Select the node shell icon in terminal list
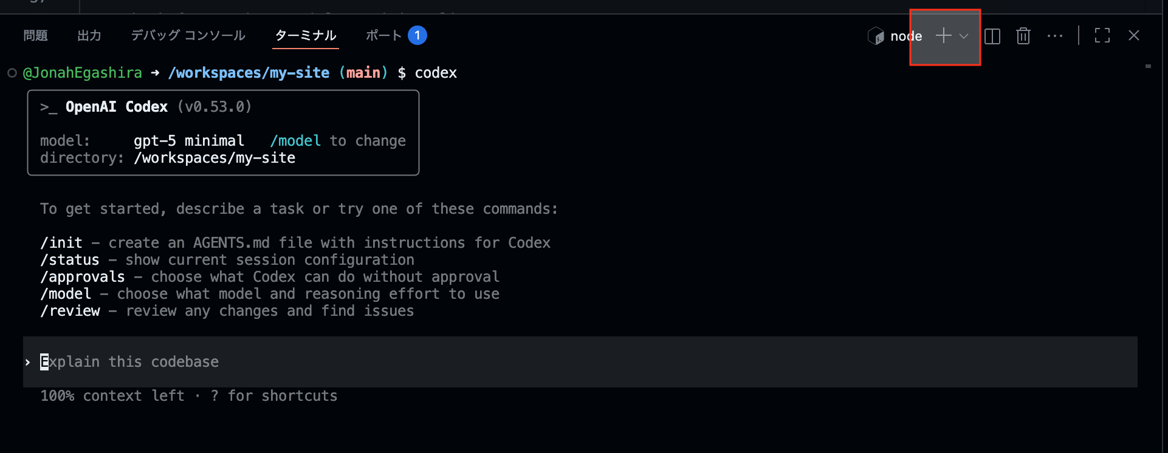The image size is (1168, 453). [876, 36]
